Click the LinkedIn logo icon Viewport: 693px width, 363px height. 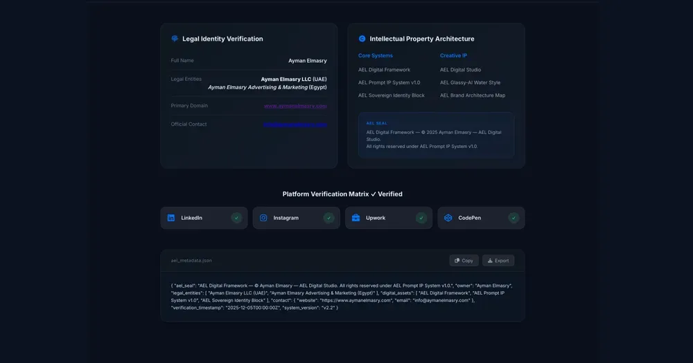click(x=171, y=218)
